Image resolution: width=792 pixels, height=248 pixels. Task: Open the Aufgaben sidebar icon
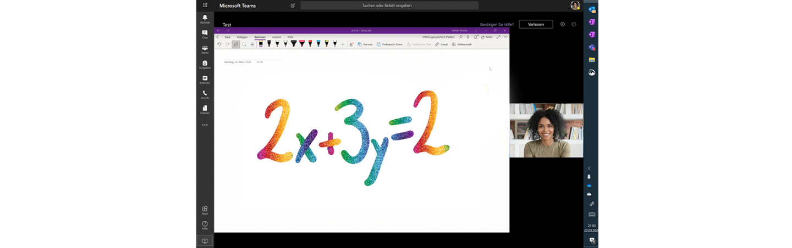(x=205, y=64)
